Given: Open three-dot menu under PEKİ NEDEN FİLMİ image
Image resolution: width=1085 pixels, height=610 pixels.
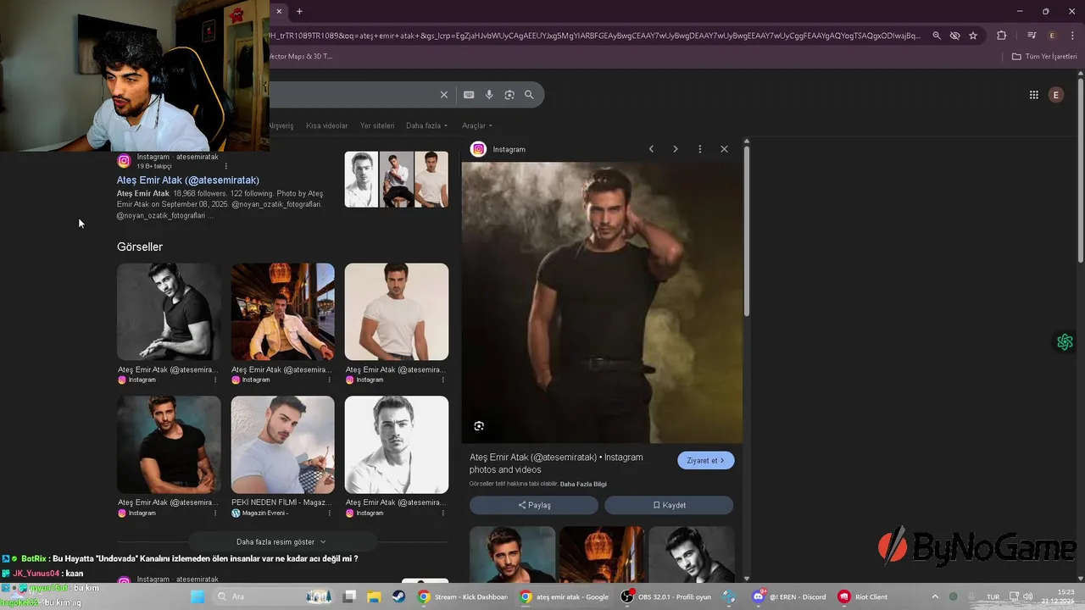Looking at the screenshot, I should pos(329,513).
